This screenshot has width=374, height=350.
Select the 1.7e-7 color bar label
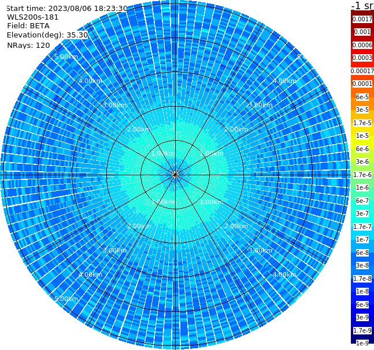point(362,227)
